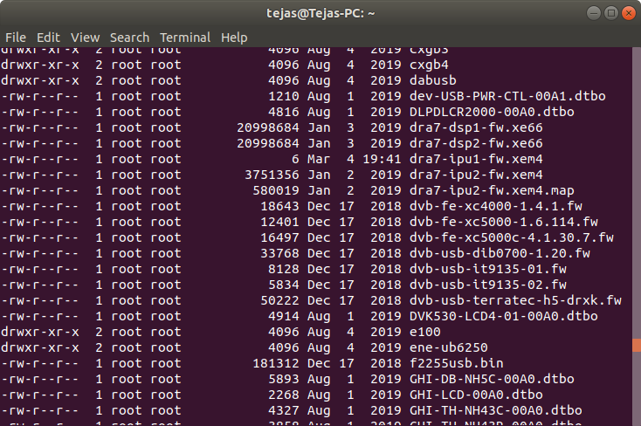
Task: Click GHI-DB-NH5C-00A0.dtbo filename
Action: pyautogui.click(x=492, y=379)
